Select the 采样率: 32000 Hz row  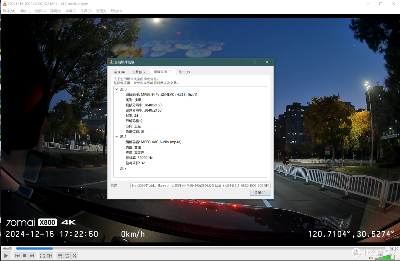139,158
